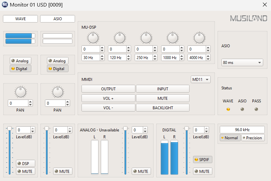271x181 pixels.
Task: Open the ASIO 80 ms latency dropdown
Action: click(242, 63)
